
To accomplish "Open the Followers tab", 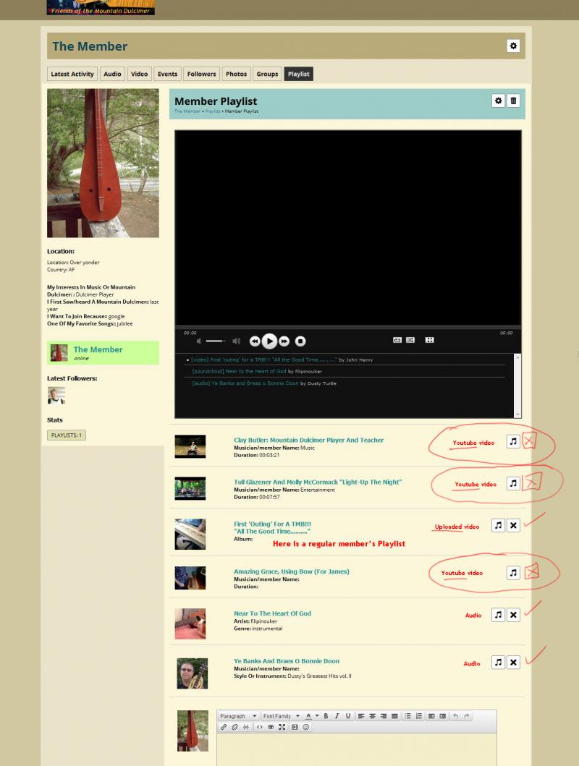I will click(x=201, y=74).
